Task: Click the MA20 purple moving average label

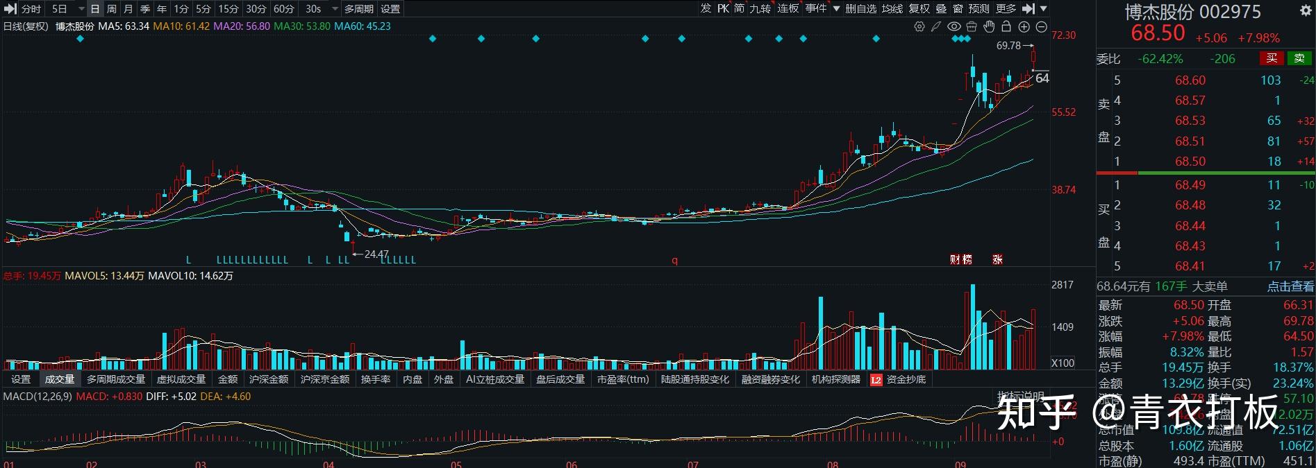Action: tap(241, 26)
